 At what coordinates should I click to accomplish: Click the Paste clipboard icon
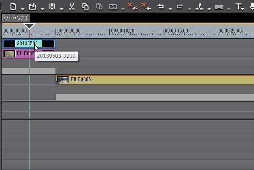tap(99, 7)
